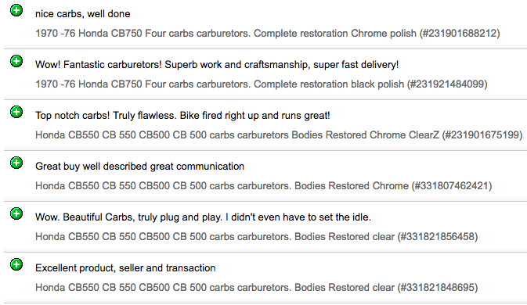The image size is (527, 305).
Task: Open the Chrome ClearZ listing #231901675199
Action: [279, 135]
